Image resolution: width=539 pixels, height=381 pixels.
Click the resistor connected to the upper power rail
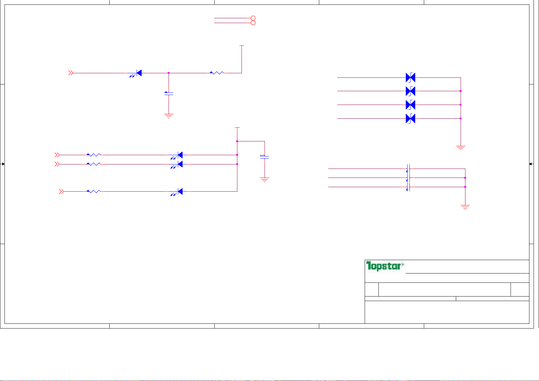coord(217,73)
